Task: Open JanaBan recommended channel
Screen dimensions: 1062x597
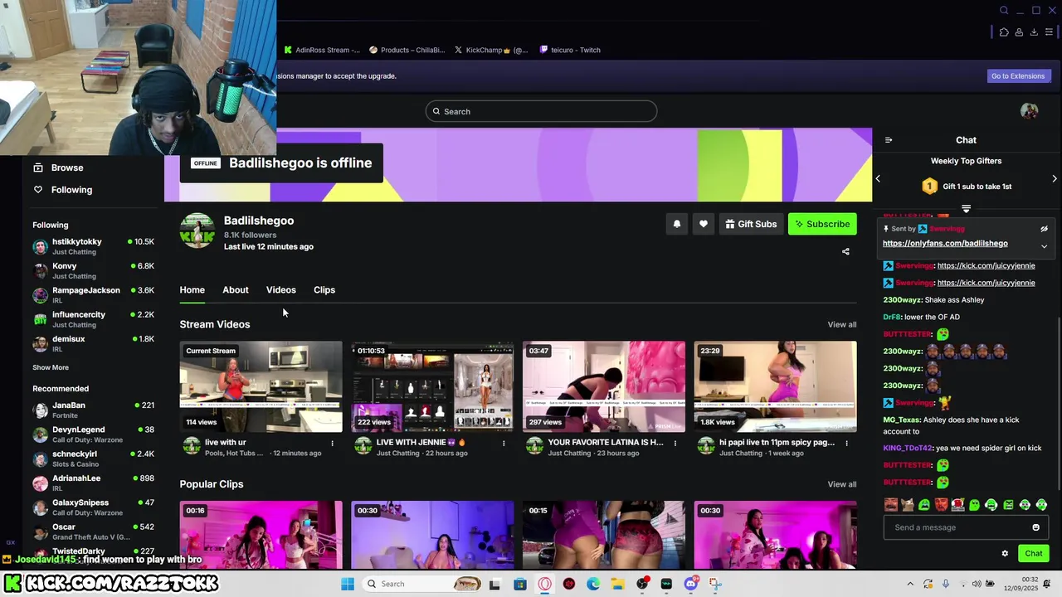Action: (93, 410)
